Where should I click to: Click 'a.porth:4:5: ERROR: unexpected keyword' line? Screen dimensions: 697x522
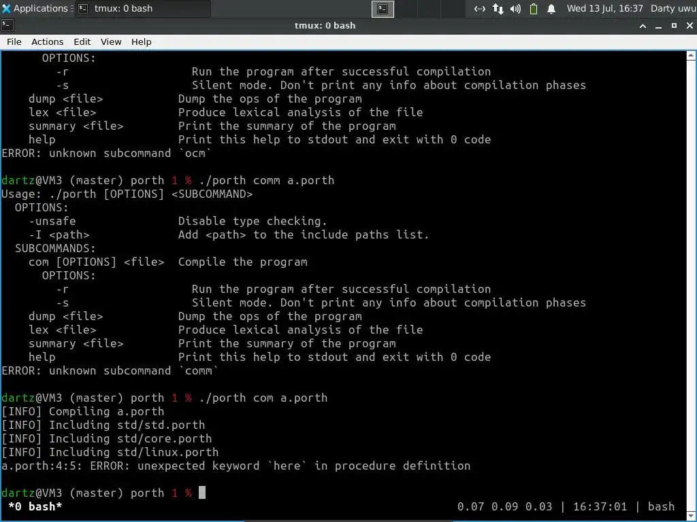point(236,466)
